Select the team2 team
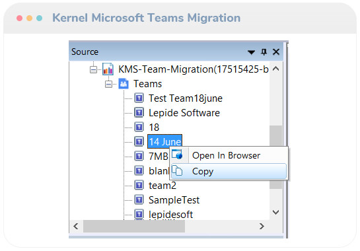This screenshot has width=360, height=251. (162, 186)
